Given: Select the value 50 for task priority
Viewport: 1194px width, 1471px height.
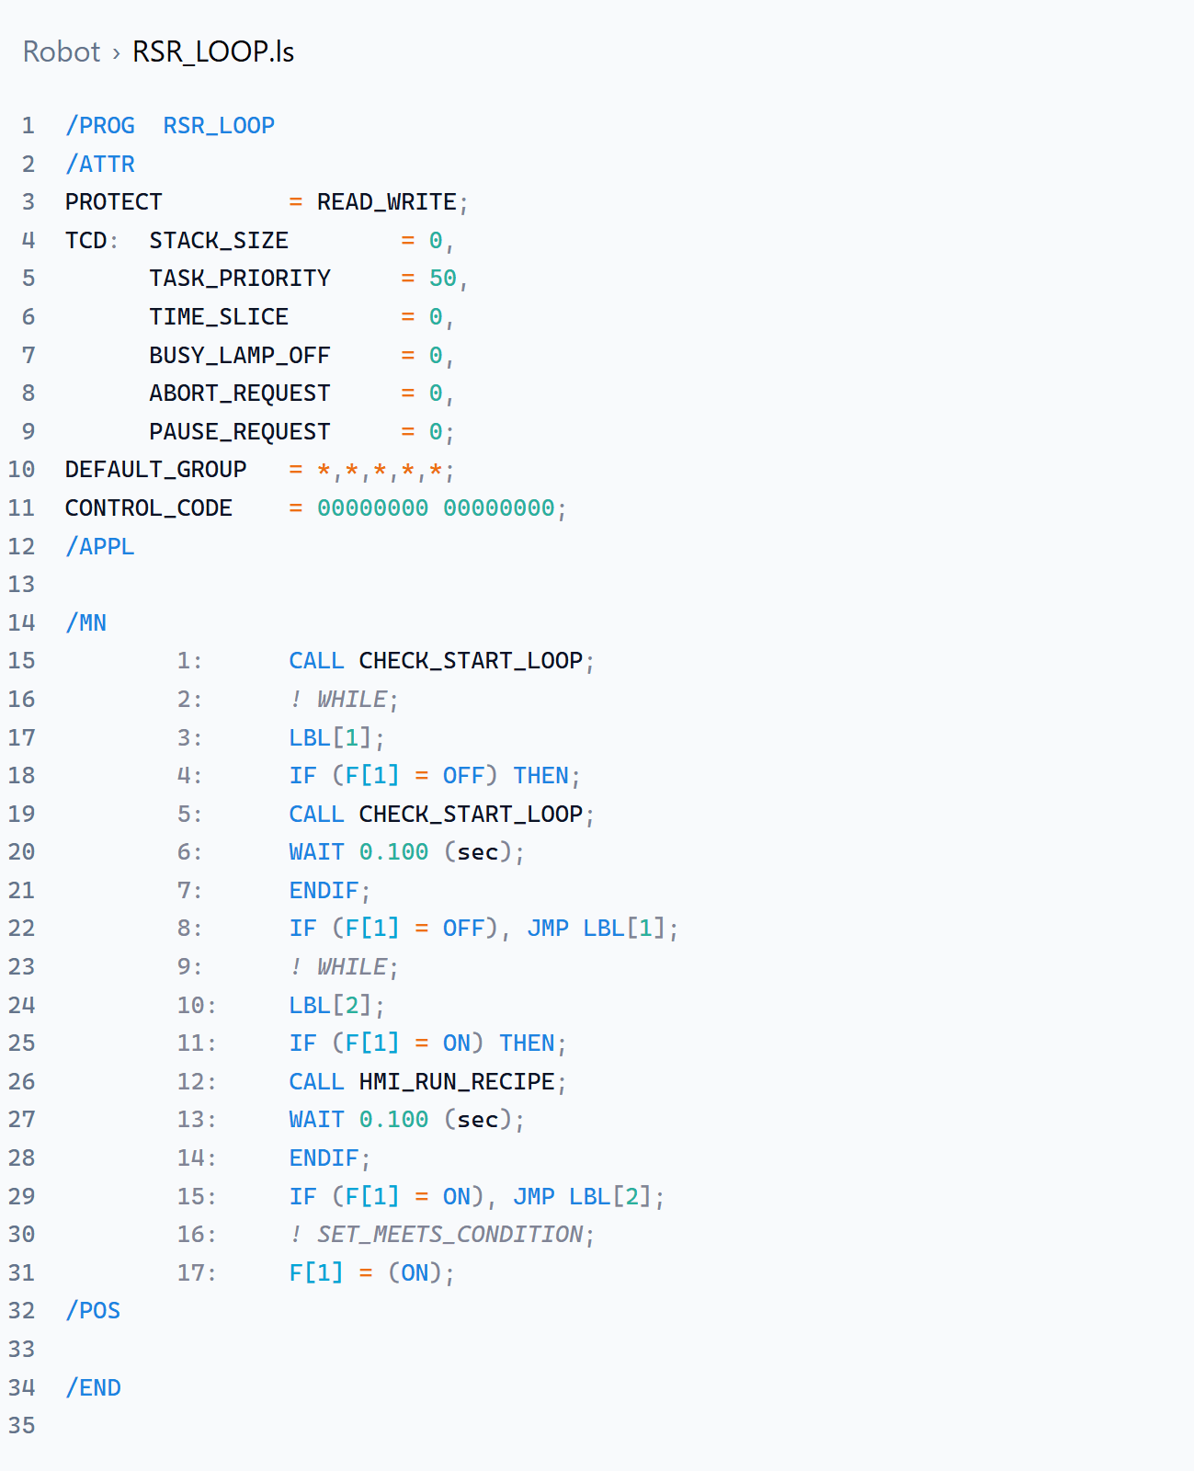Looking at the screenshot, I should pyautogui.click(x=443, y=279).
